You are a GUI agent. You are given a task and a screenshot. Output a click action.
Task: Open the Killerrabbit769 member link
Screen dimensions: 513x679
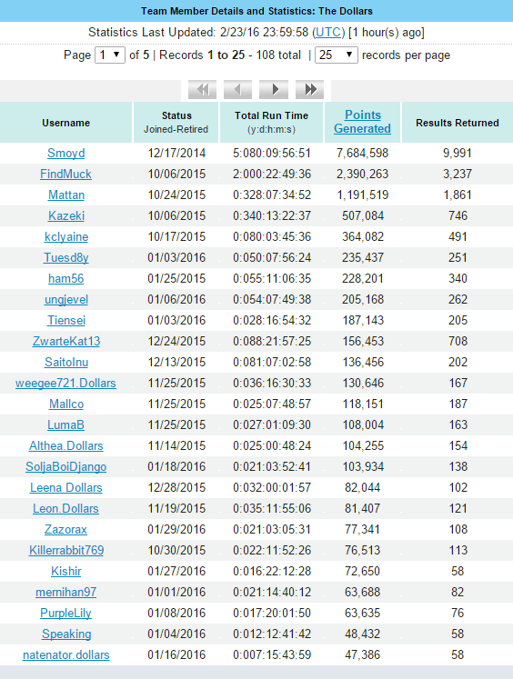(x=65, y=551)
